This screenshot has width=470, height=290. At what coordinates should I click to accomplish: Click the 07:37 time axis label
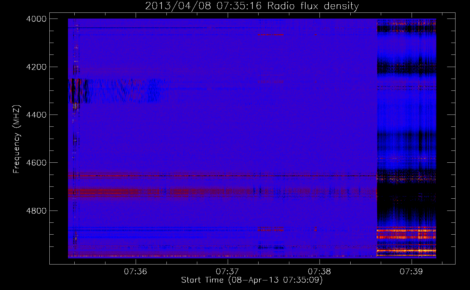pos(227,272)
